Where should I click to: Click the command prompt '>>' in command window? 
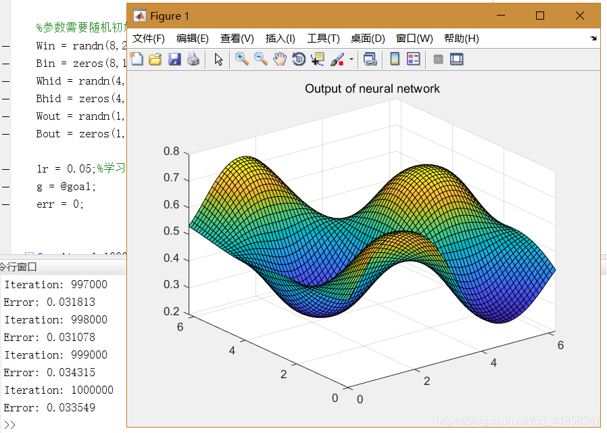(x=9, y=424)
